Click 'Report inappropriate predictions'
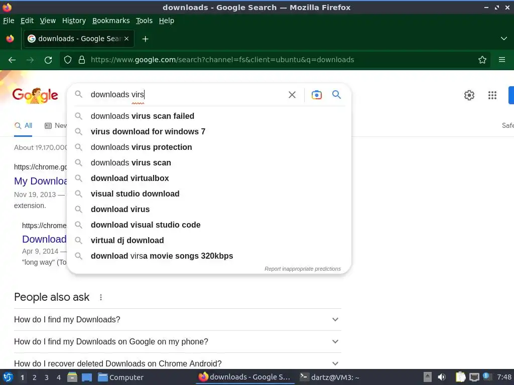Screen dimensions: 514x385 pyautogui.click(x=303, y=269)
